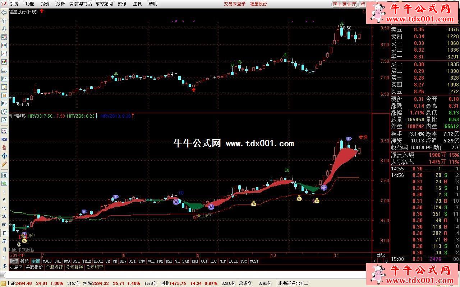Click the red diamond marker at chart top-right
The width and height of the screenshot is (460, 287).
364,11
